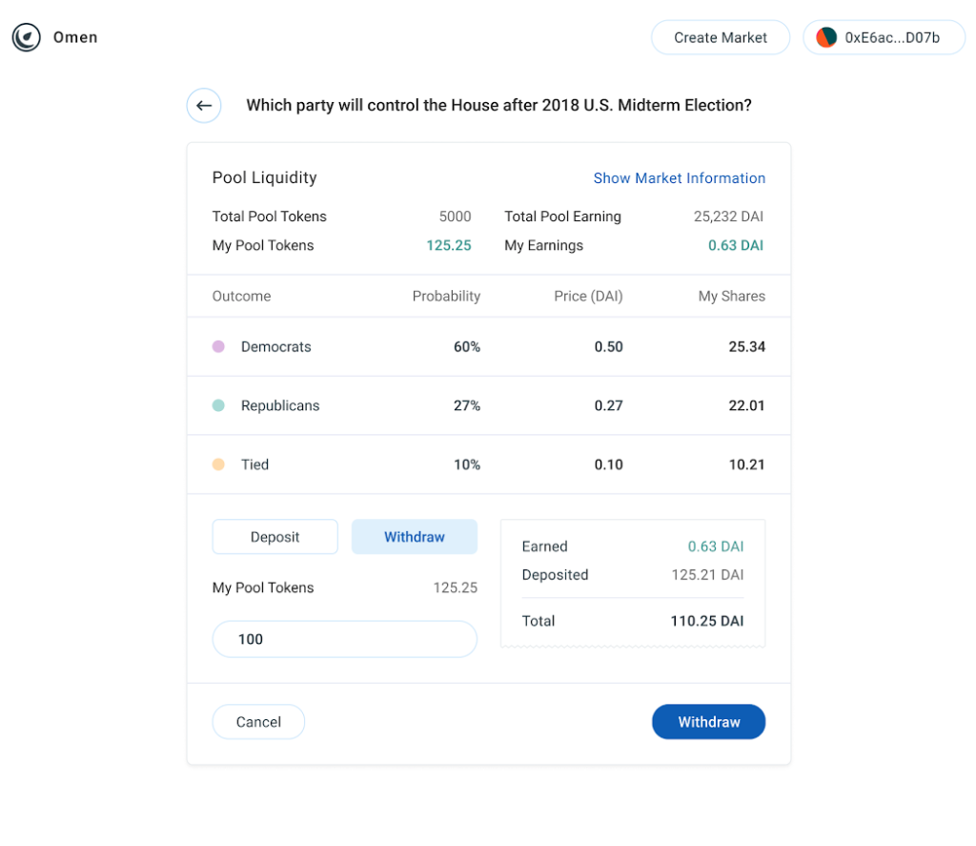Viewport: 976px width, 846px height.
Task: Click the My Shares column header
Action: 732,296
